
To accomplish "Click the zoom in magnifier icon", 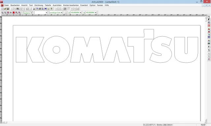I will [2, 13].
